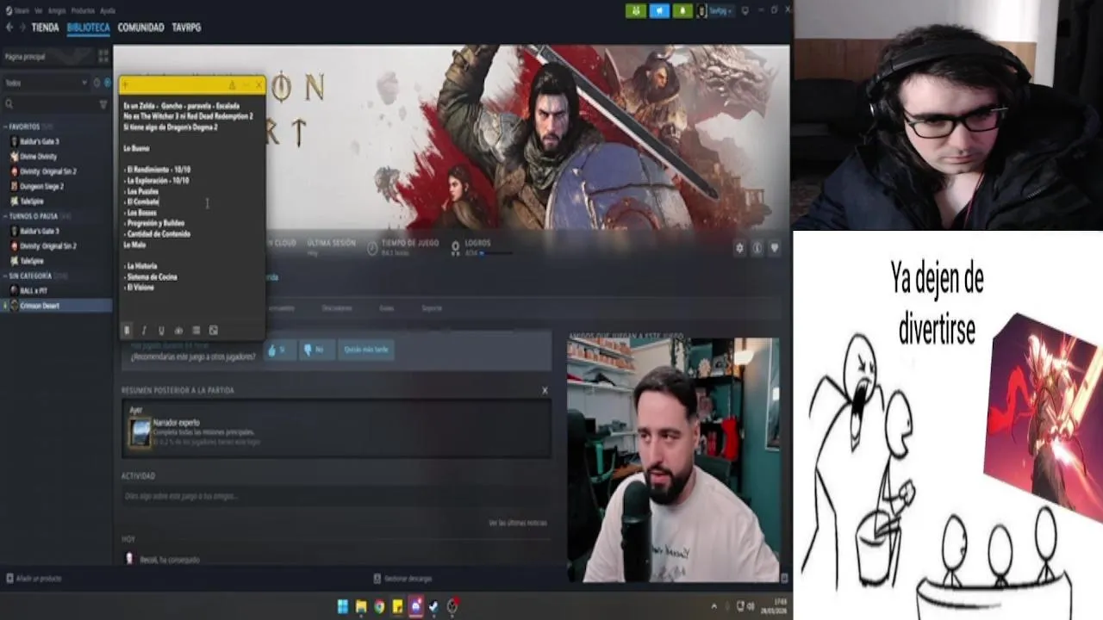
Task: Click the achievements progress bar
Action: (x=497, y=253)
